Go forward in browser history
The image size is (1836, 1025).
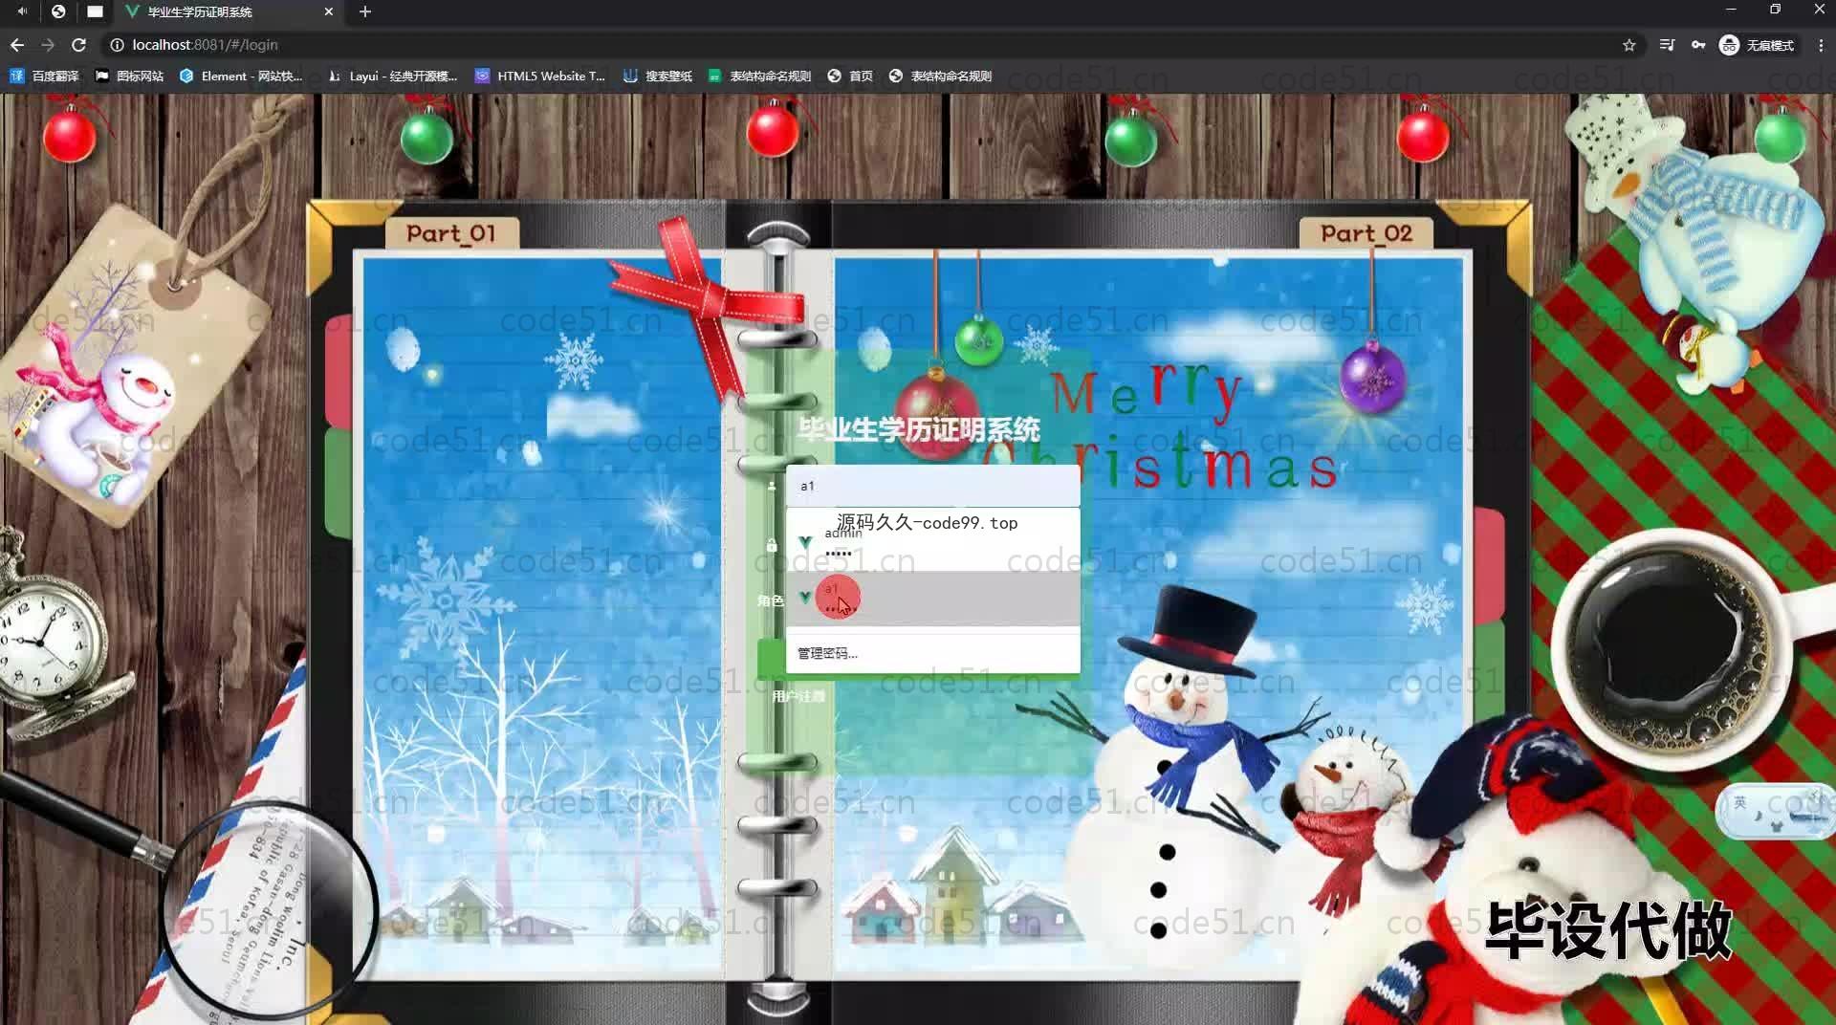pyautogui.click(x=48, y=45)
